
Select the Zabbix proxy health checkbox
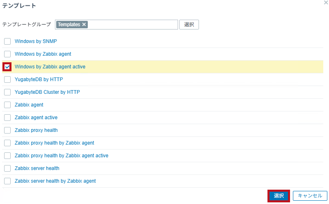(7, 130)
